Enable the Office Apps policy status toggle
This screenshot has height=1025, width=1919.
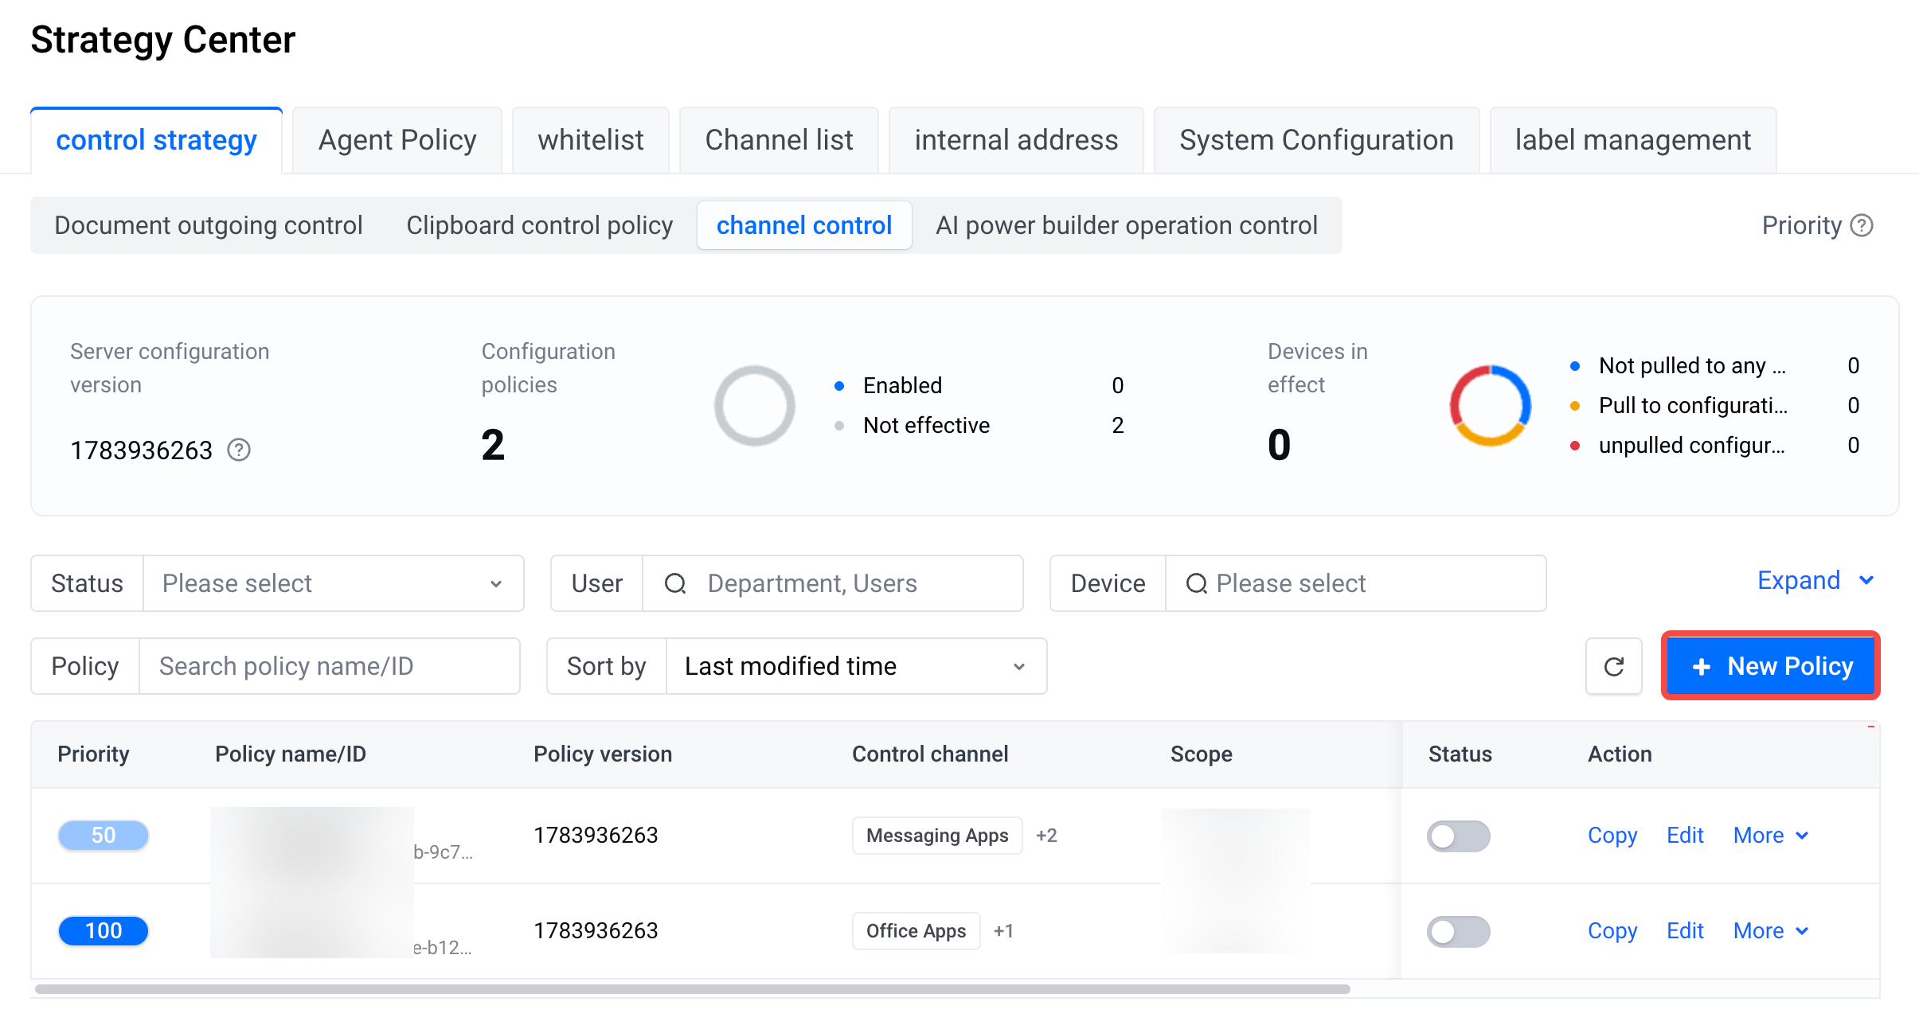pos(1458,932)
